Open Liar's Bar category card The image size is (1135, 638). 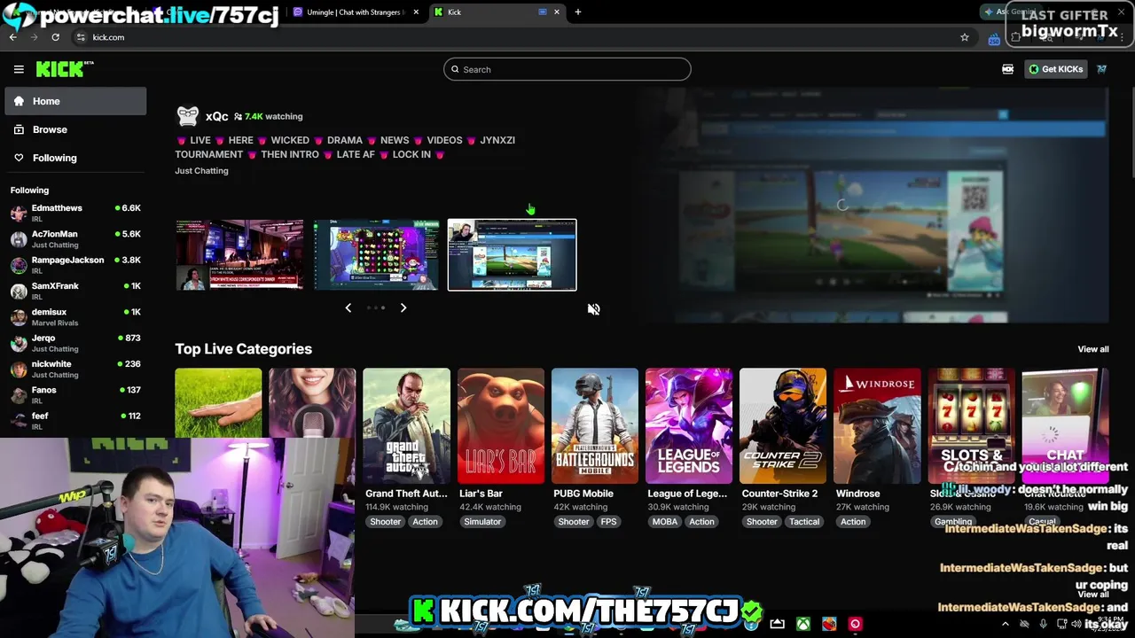(501, 425)
